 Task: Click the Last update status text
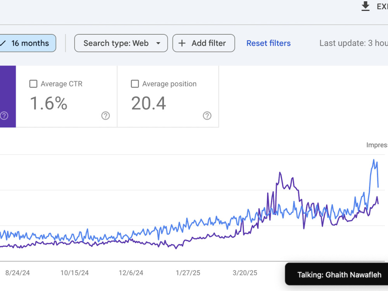point(353,43)
